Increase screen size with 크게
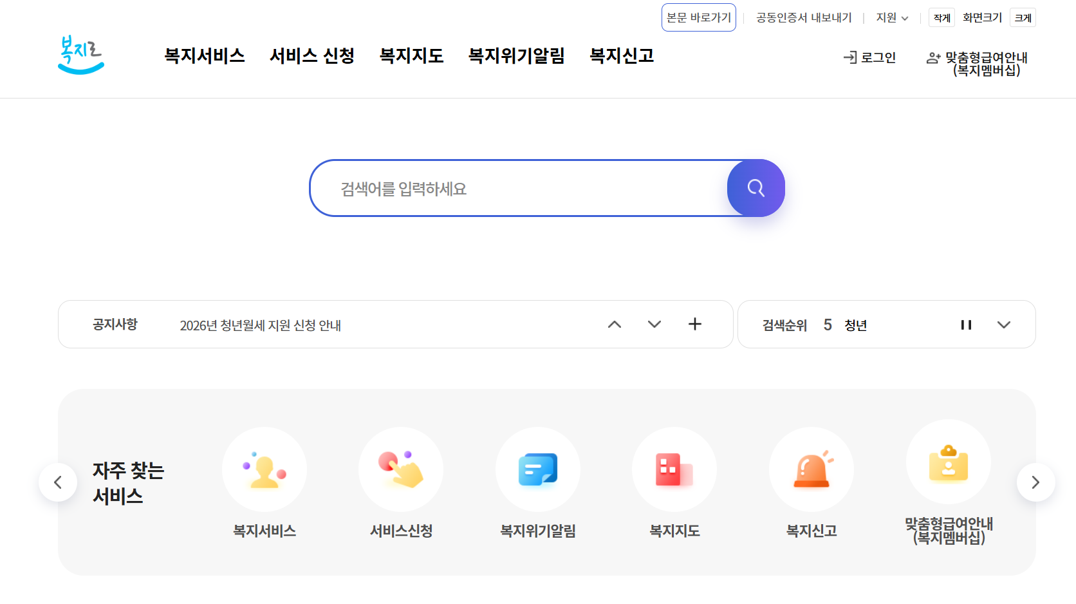 click(x=1023, y=17)
